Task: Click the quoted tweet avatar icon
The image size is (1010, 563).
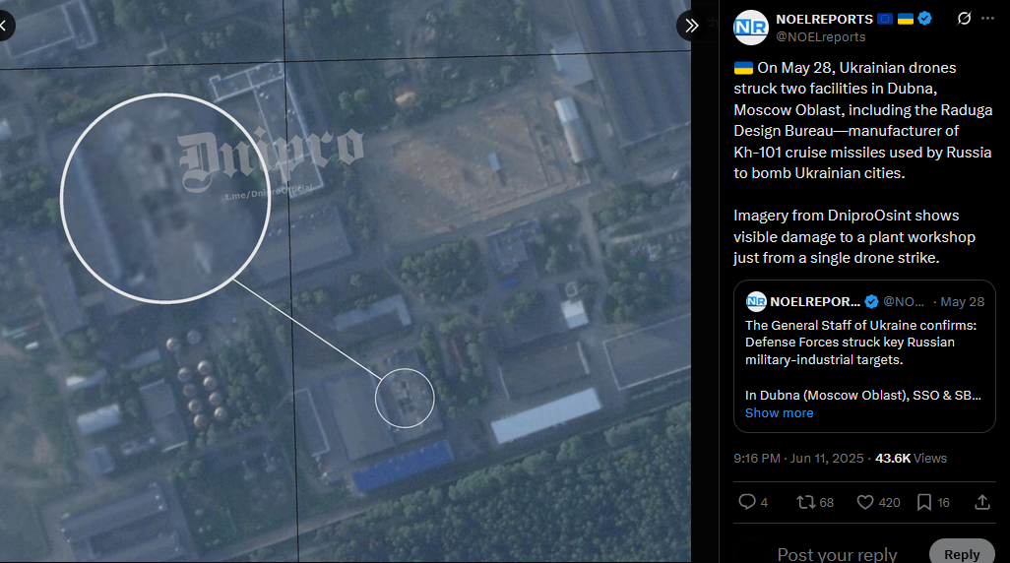Action: (756, 301)
